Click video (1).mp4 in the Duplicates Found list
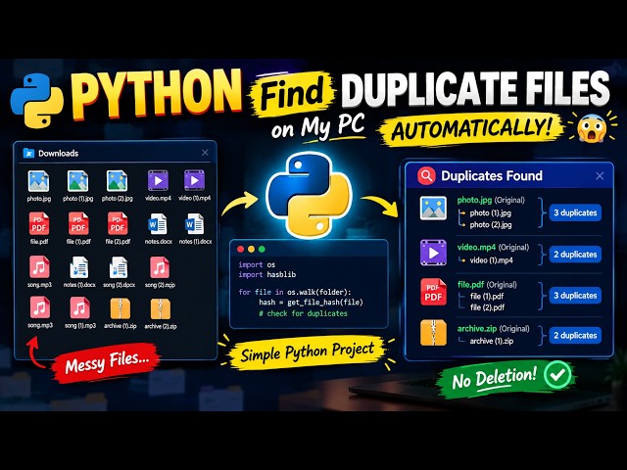The width and height of the screenshot is (627, 470). (x=491, y=260)
